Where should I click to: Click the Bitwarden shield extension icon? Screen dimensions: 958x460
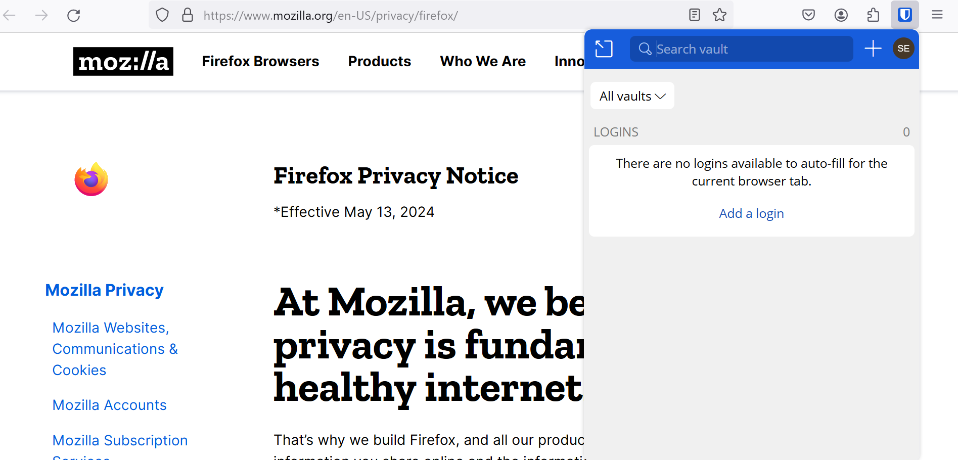coord(904,15)
